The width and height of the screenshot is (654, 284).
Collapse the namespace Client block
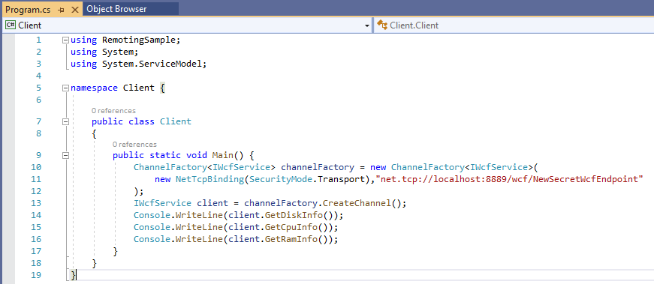(65, 88)
